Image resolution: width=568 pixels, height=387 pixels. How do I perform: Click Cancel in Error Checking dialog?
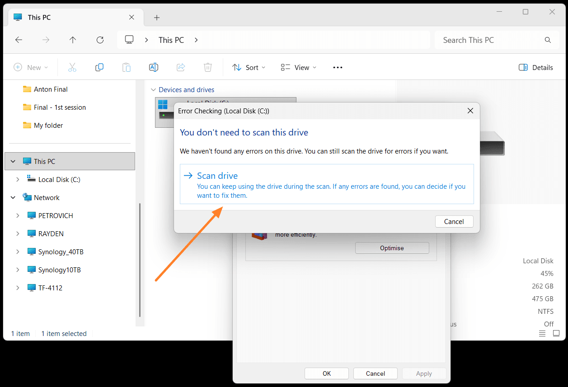pyautogui.click(x=454, y=222)
